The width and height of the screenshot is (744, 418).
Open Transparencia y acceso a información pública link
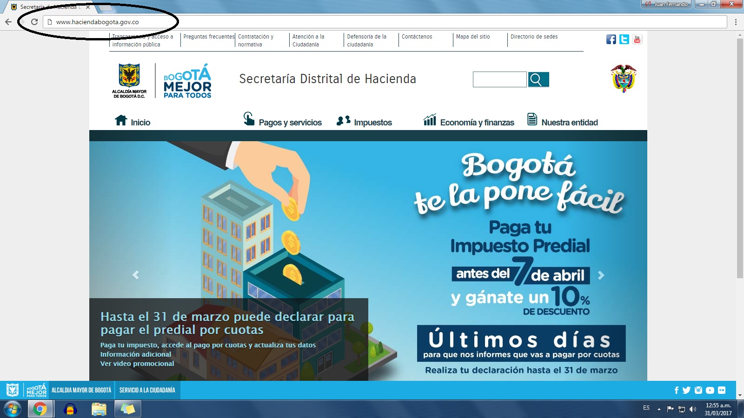(142, 40)
